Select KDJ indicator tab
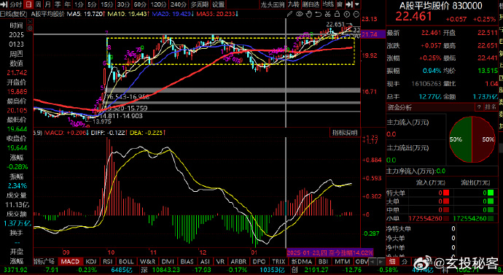The height and width of the screenshot is (275, 503). tap(91, 262)
